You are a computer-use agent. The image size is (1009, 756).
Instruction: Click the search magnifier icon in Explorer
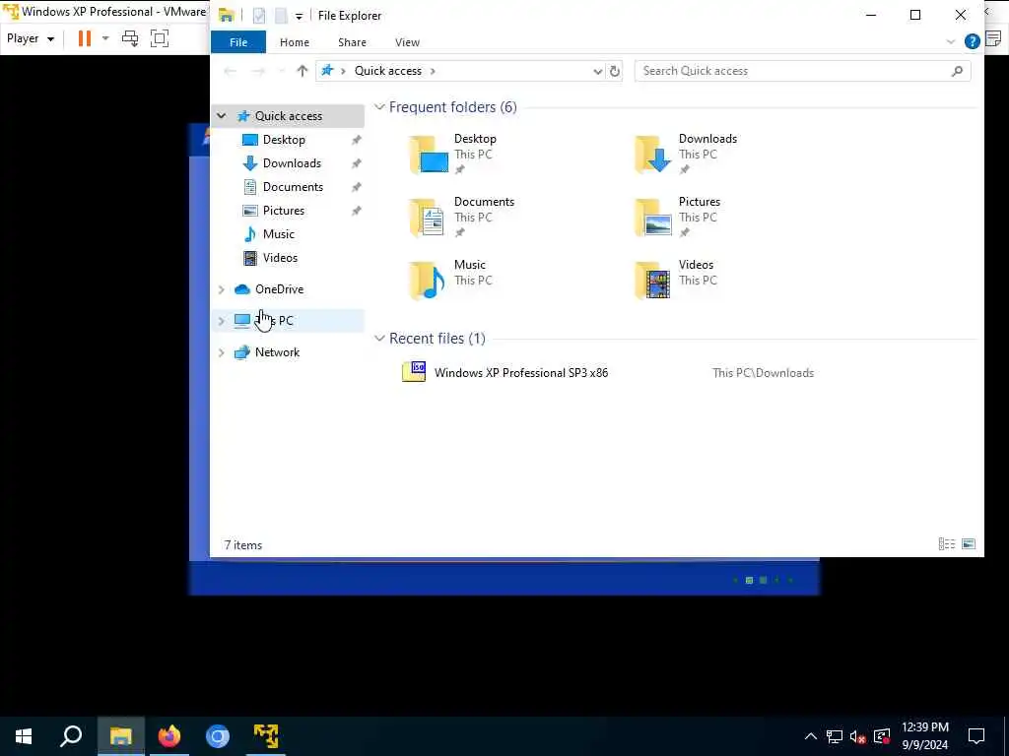click(x=957, y=71)
